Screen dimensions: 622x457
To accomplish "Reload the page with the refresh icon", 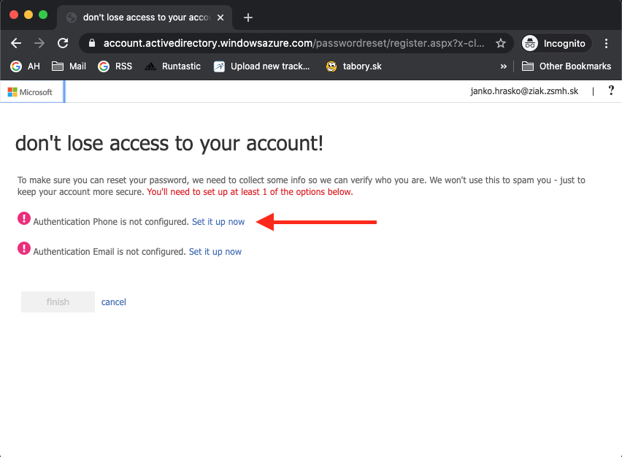I will tap(63, 43).
